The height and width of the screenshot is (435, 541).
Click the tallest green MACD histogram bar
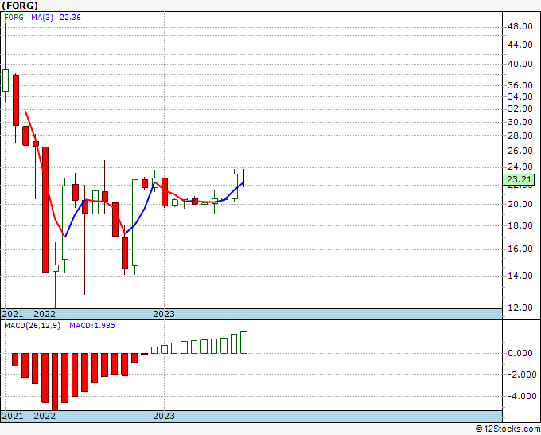[244, 343]
